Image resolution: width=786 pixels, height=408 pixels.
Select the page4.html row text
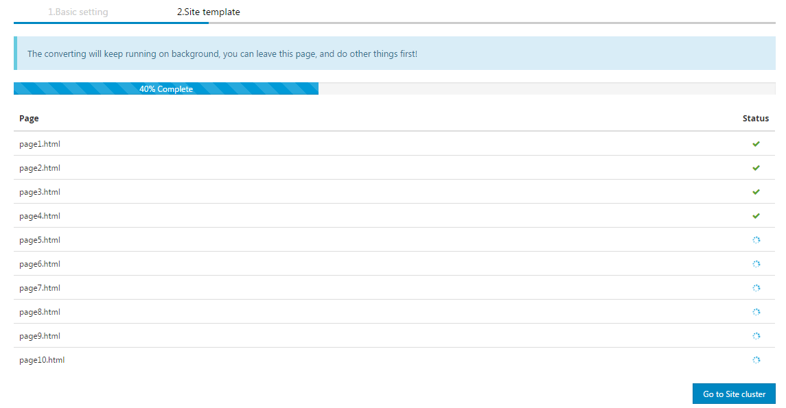tap(40, 216)
